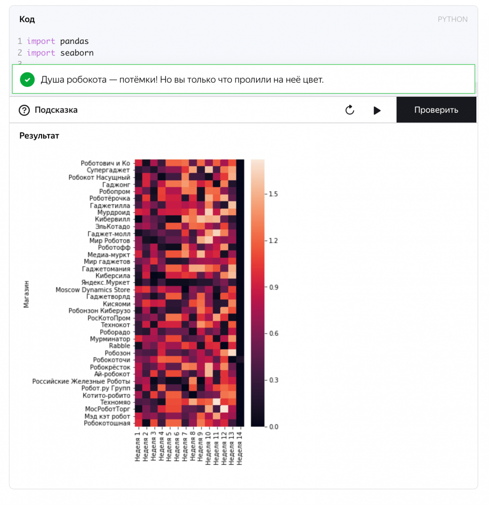Click the Код section heading
Image resolution: width=489 pixels, height=505 pixels.
[27, 19]
